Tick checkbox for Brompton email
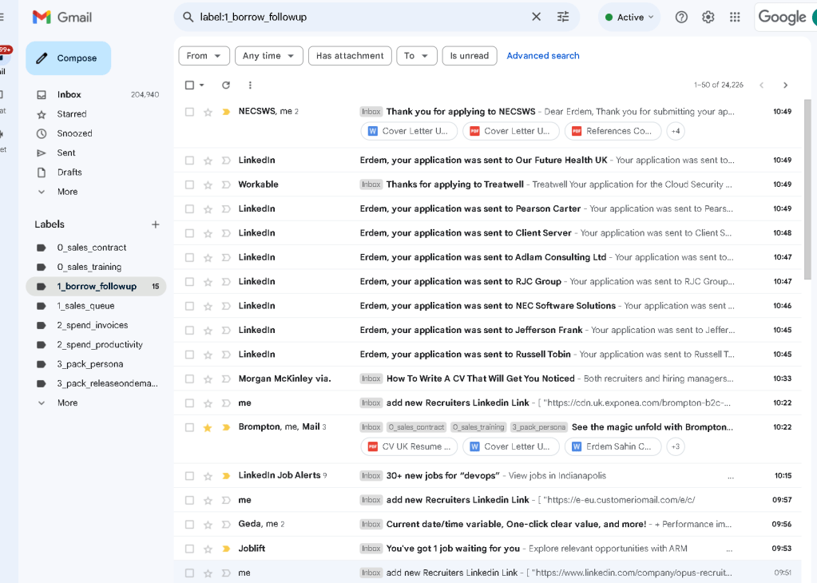 pos(189,428)
